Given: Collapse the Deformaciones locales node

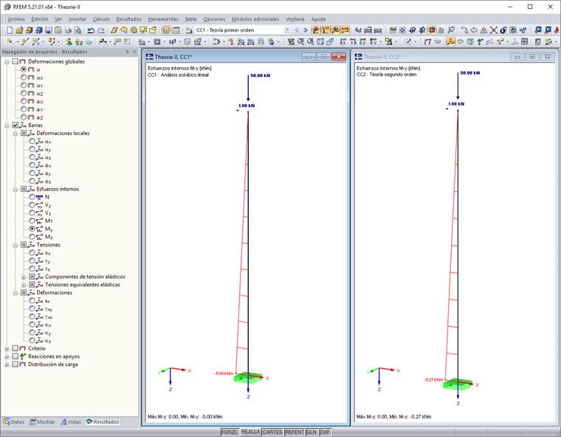Looking at the screenshot, I should tap(16, 134).
